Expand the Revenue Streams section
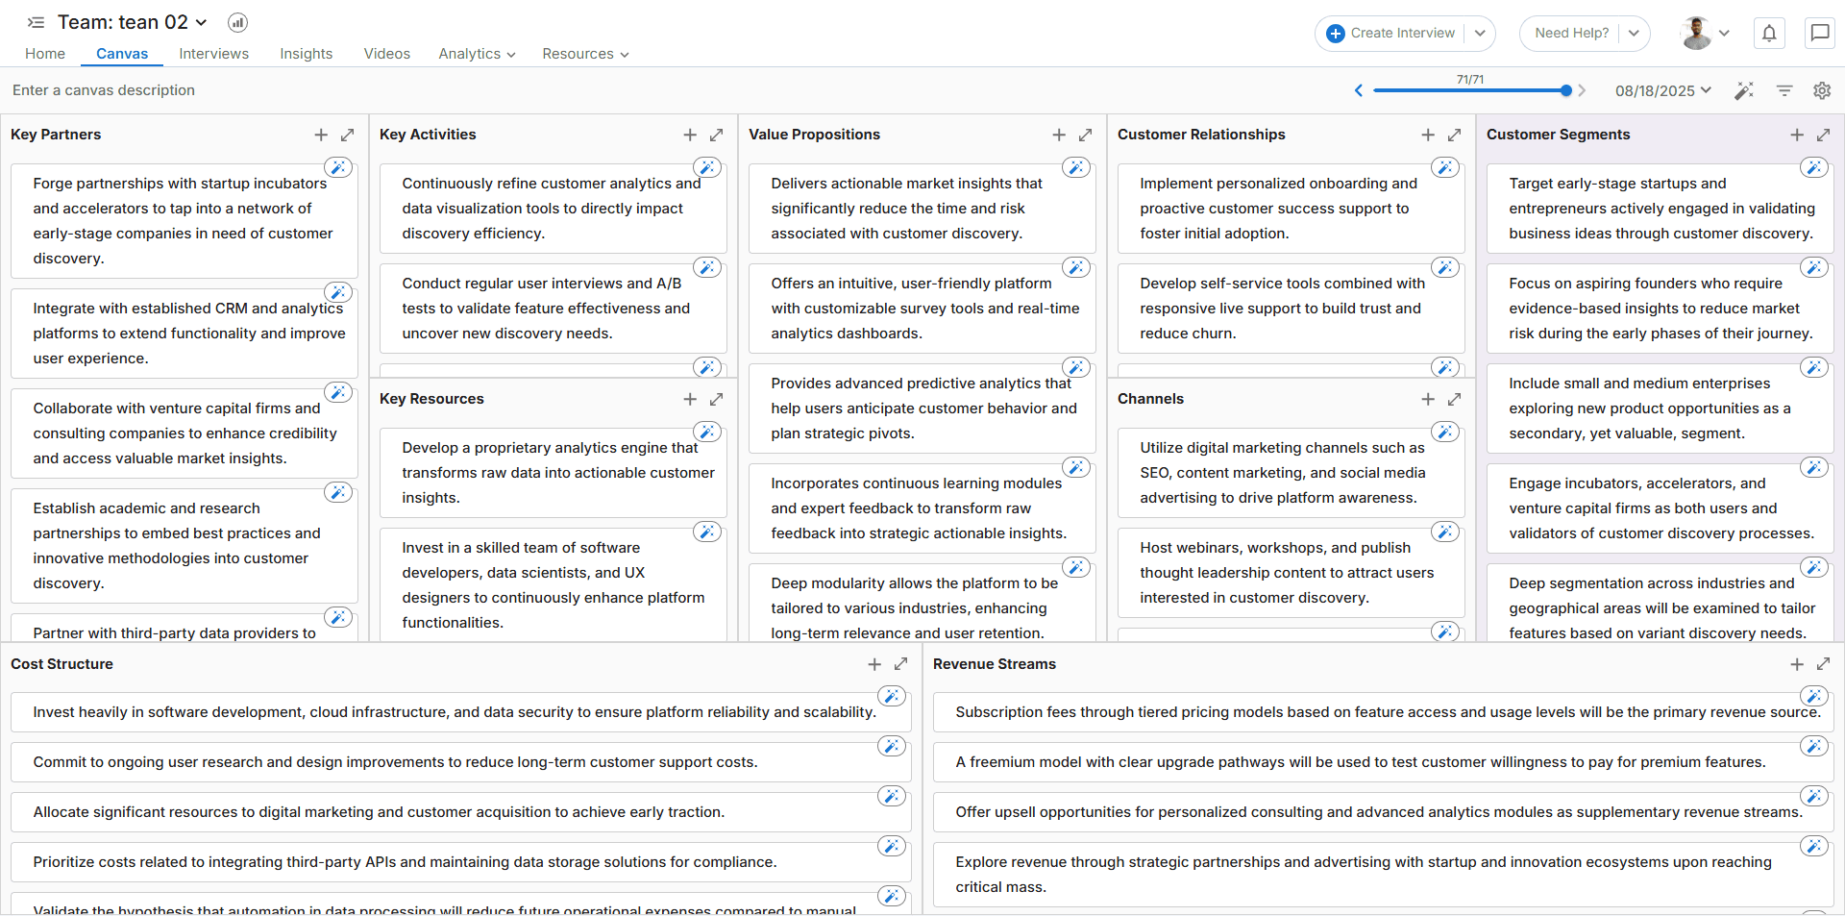Viewport: 1845px width, 916px height. tap(1824, 664)
